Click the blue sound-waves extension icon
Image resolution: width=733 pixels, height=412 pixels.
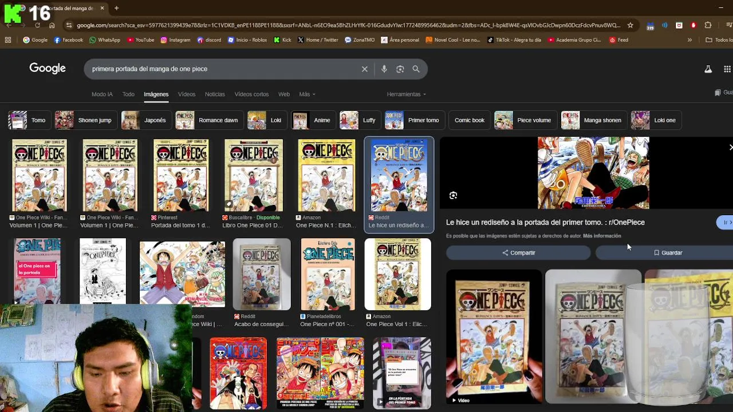click(664, 25)
